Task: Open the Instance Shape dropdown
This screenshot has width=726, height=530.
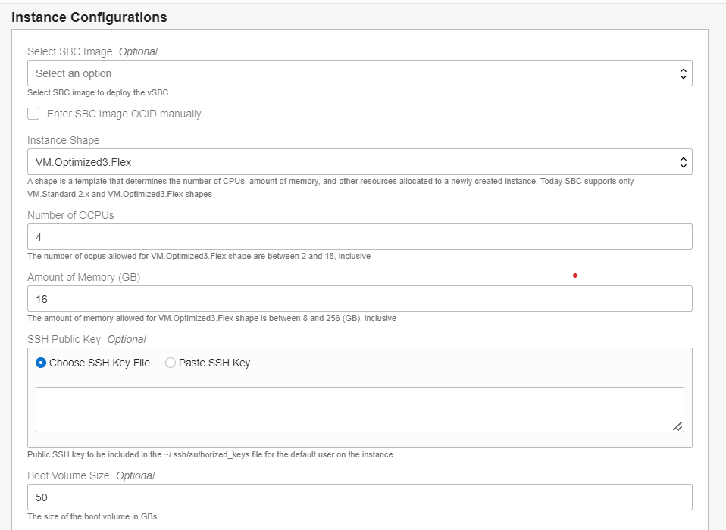Action: click(360, 161)
